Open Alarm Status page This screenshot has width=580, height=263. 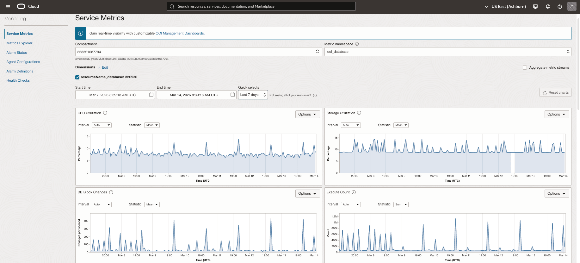(x=17, y=53)
